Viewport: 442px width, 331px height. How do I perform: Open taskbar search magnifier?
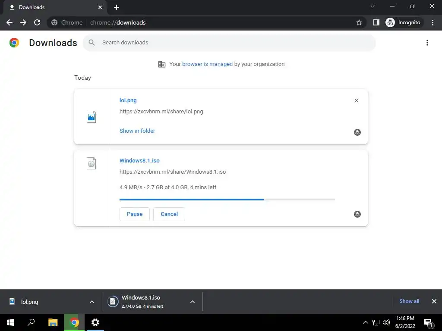point(31,322)
